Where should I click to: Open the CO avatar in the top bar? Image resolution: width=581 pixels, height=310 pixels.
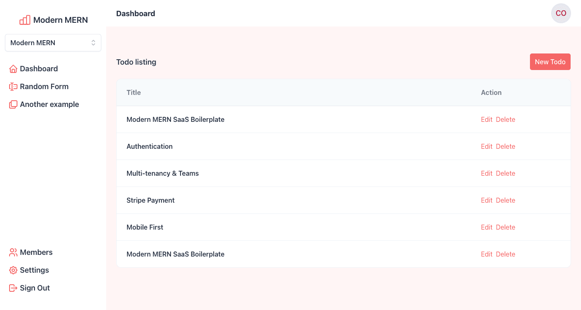(x=561, y=13)
